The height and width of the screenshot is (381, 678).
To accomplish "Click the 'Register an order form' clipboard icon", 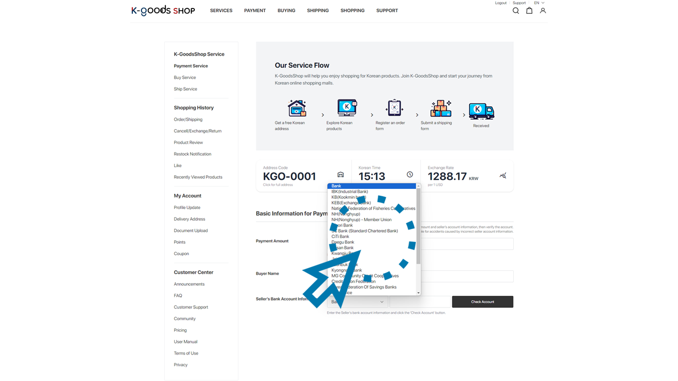I will click(395, 108).
